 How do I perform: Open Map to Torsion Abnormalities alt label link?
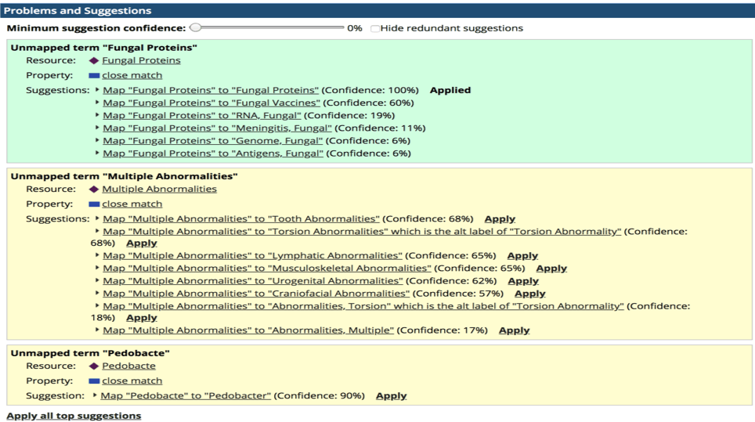[362, 232]
